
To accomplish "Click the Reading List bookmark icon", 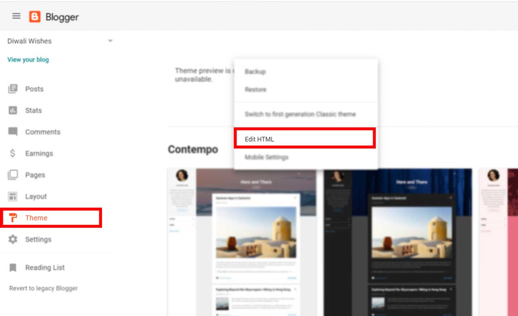I will click(13, 267).
